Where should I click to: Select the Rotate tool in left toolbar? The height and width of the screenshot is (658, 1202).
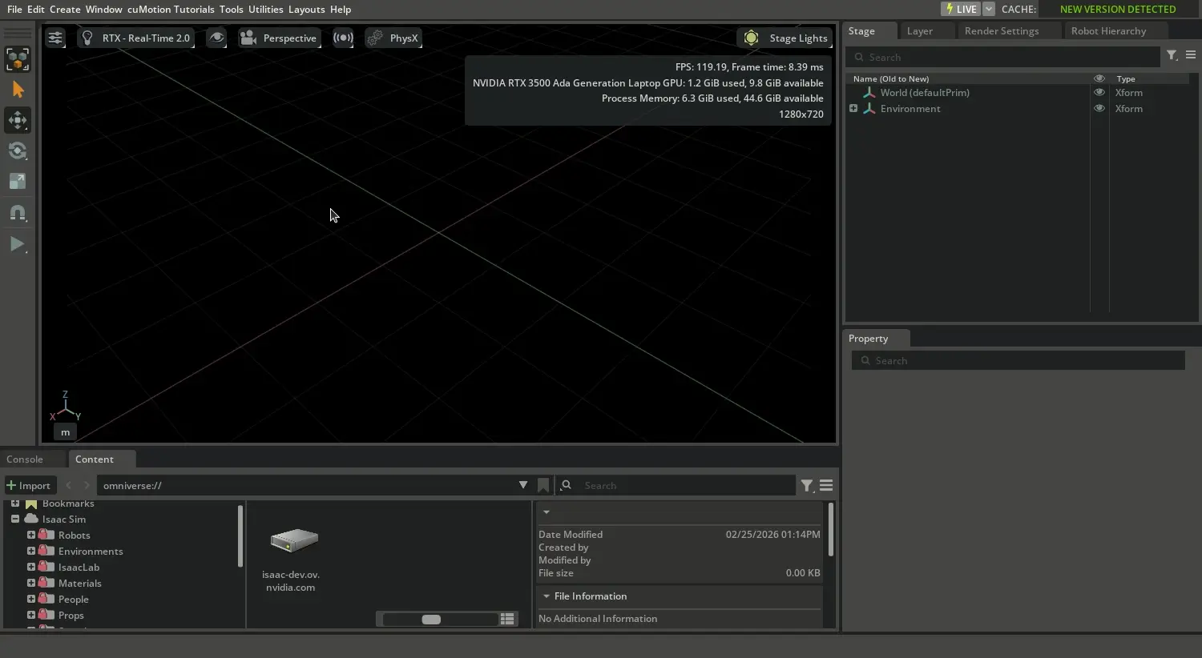tap(18, 150)
